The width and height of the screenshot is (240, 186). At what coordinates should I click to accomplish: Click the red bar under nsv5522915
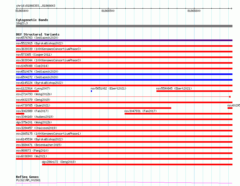tap(124, 46)
